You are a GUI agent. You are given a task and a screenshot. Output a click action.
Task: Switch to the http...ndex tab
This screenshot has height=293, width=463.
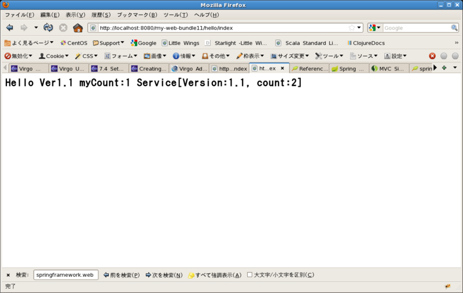click(229, 68)
